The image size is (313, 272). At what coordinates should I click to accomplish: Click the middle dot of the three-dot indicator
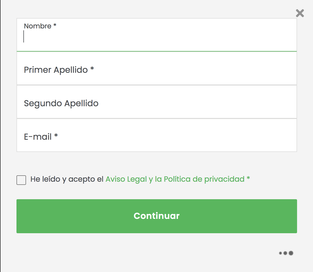(285, 253)
